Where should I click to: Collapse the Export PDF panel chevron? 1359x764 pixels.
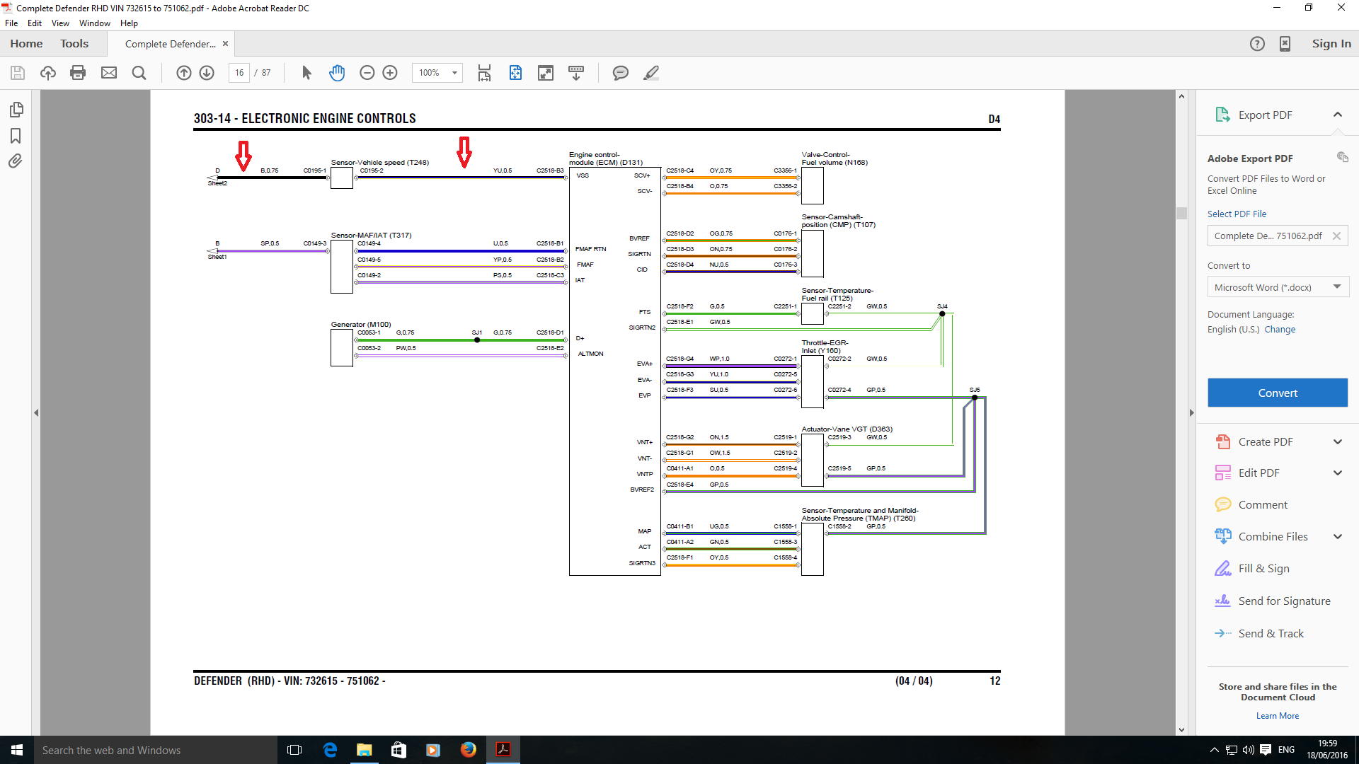coord(1337,115)
